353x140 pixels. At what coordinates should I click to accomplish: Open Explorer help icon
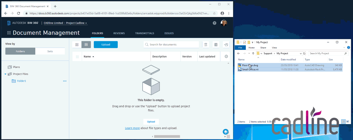coord(349,48)
